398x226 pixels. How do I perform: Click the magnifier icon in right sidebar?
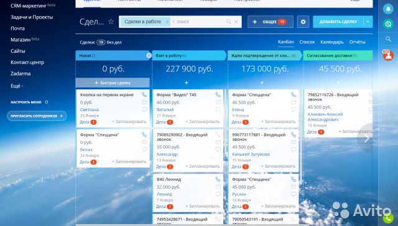[388, 38]
